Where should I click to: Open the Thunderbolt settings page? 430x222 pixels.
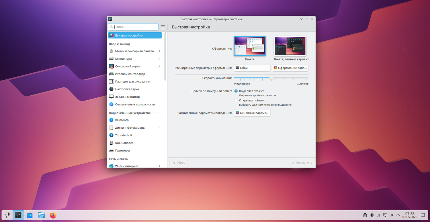135,135
